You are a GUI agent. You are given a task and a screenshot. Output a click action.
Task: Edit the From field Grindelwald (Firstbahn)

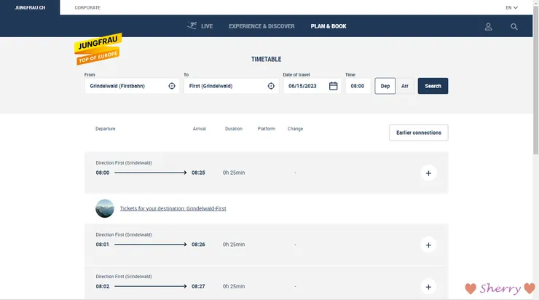[132, 86]
